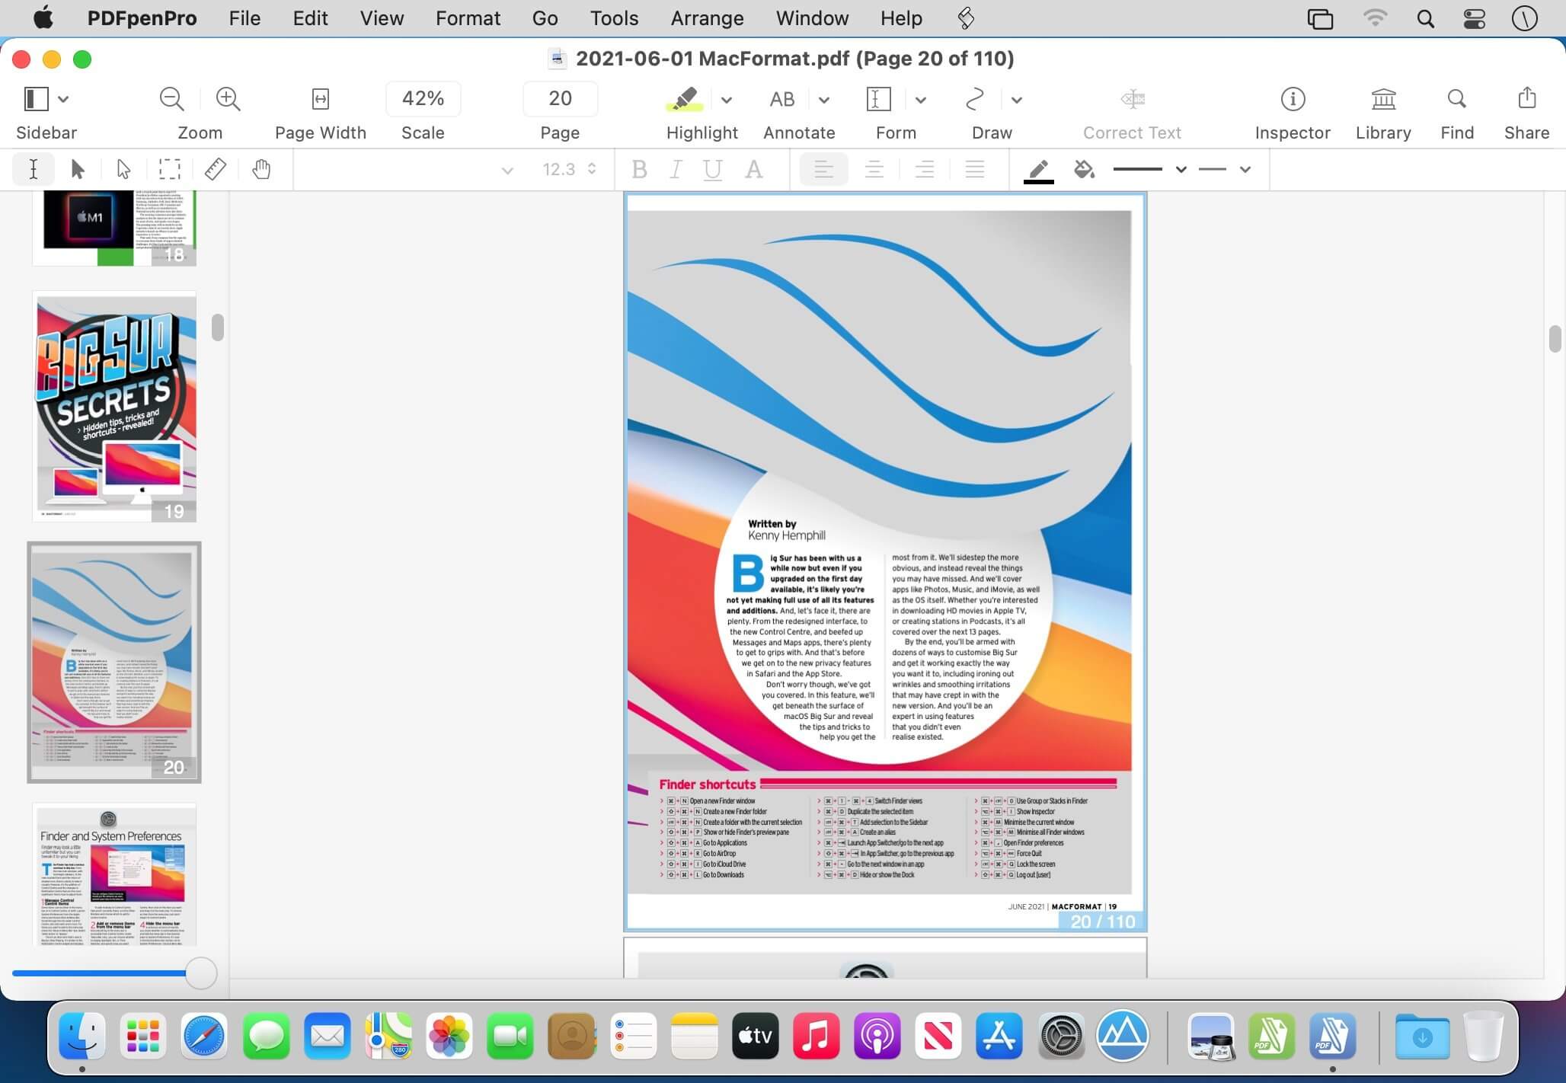
Task: Open the Library panel
Action: click(1383, 99)
